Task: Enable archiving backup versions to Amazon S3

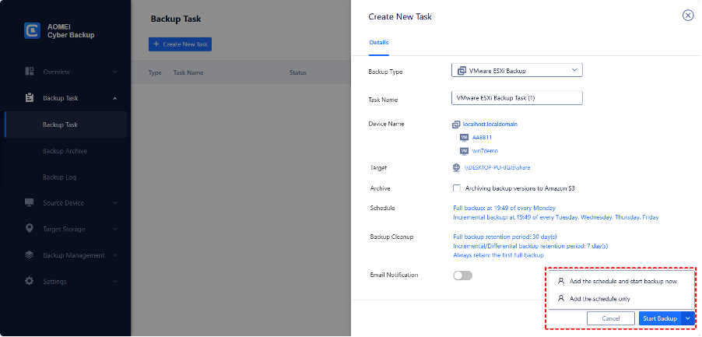Action: click(457, 188)
